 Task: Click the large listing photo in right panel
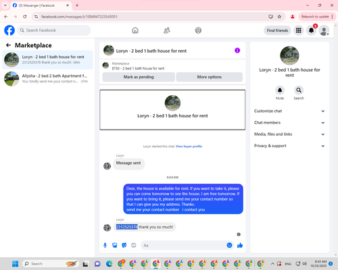(x=289, y=55)
